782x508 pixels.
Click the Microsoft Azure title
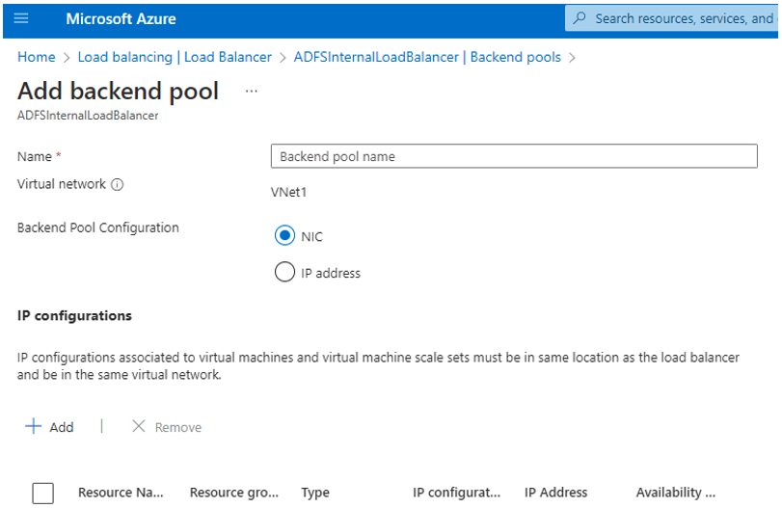[x=121, y=19]
